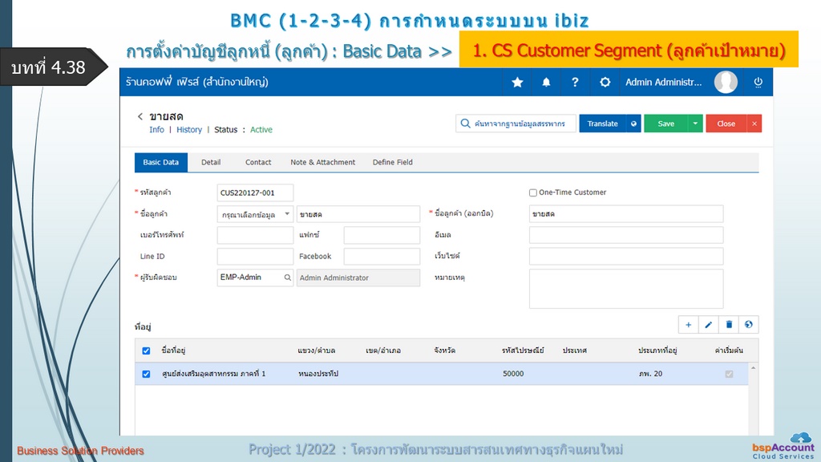This screenshot has height=462, width=821.
Task: Add a new address with plus icon
Action: [x=688, y=325]
